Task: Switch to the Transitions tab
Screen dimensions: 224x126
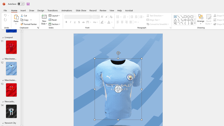Action: pyautogui.click(x=53, y=11)
